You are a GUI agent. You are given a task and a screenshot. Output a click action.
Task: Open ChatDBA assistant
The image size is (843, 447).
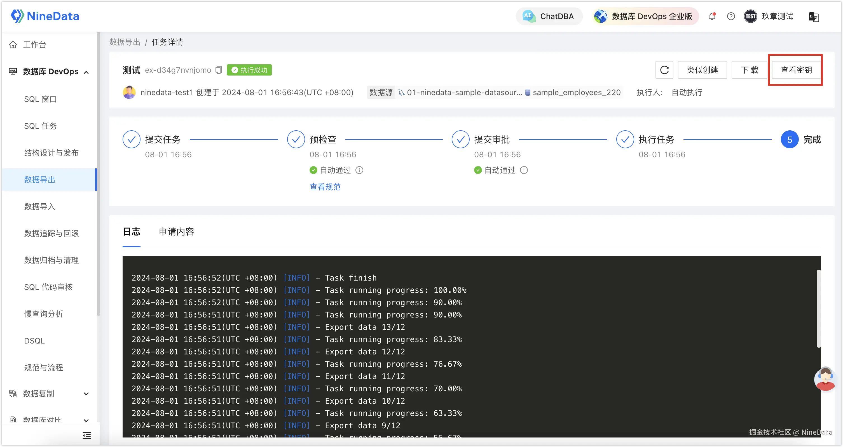[x=549, y=16]
